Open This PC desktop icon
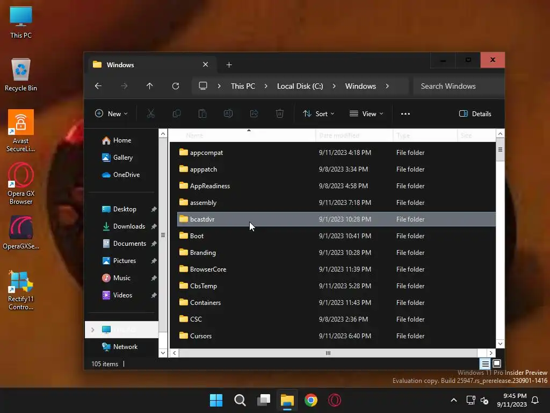 pyautogui.click(x=21, y=22)
